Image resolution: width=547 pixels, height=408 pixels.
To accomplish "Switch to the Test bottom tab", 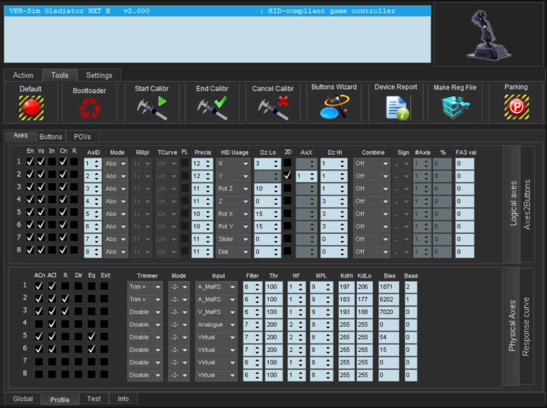I will (94, 399).
